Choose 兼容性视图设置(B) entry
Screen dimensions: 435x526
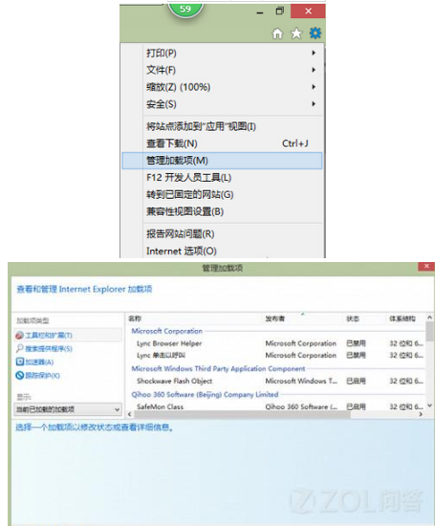point(222,211)
